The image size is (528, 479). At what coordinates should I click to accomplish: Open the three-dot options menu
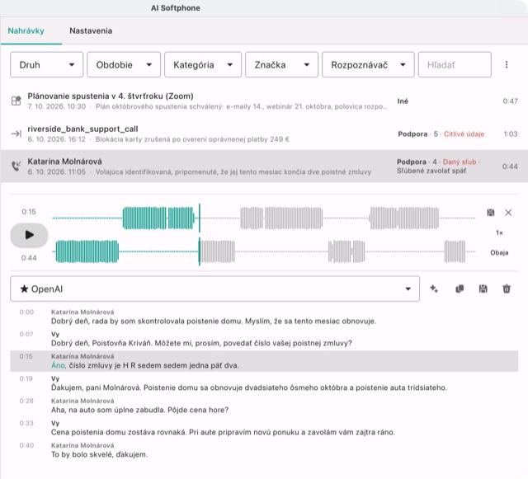pos(507,64)
